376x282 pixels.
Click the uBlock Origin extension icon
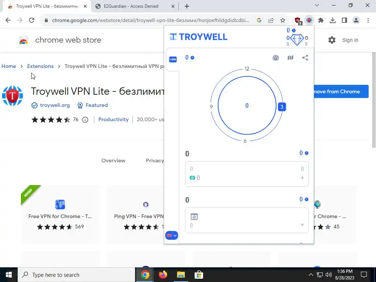298,21
